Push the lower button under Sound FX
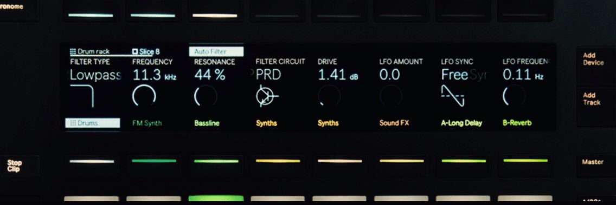This screenshot has width=616, height=205. [402, 166]
